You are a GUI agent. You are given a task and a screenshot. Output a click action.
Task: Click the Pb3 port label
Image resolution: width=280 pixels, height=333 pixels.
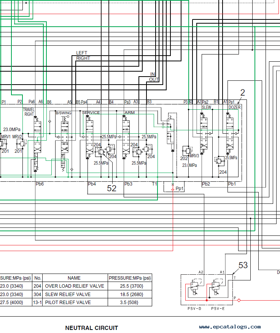click(128, 184)
